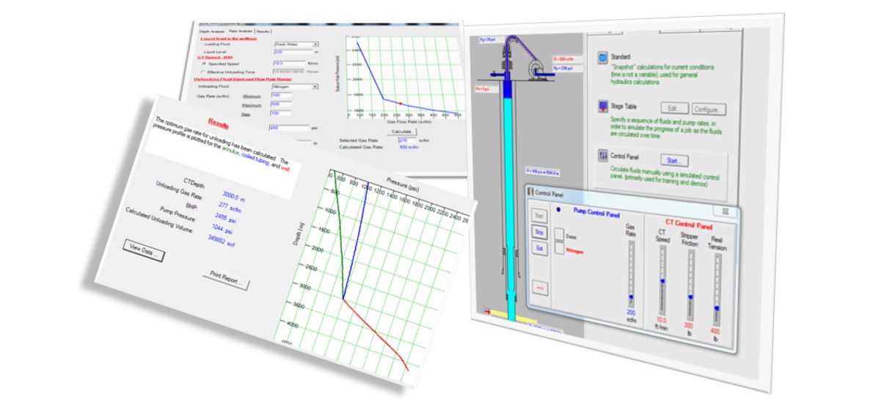Click the Control Panel window title icon
The image size is (876, 408).
point(530,192)
